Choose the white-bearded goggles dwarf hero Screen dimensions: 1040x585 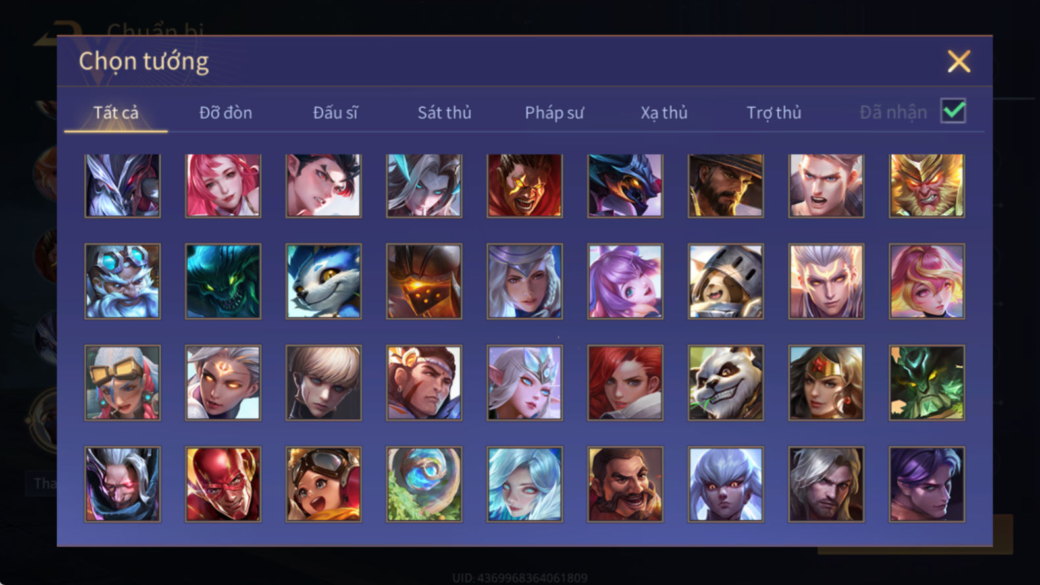coord(122,282)
